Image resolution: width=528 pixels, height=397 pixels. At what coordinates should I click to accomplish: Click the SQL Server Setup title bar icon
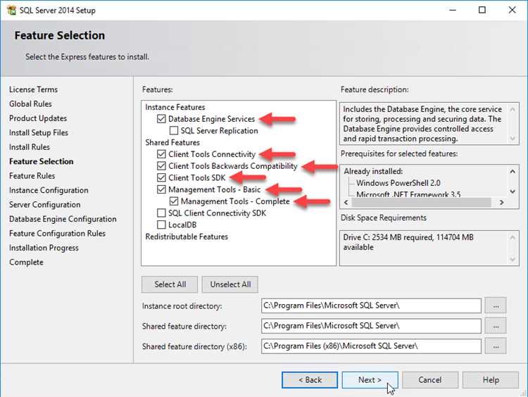point(11,10)
